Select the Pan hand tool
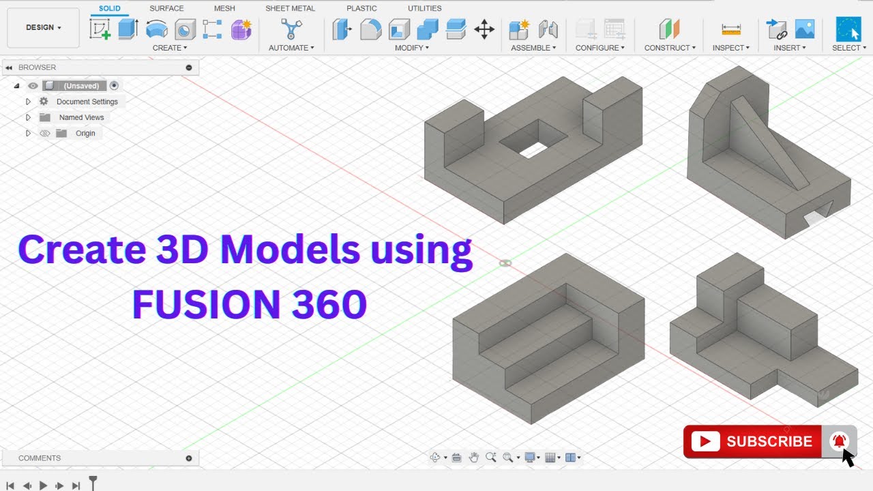This screenshot has height=491, width=873. click(474, 458)
